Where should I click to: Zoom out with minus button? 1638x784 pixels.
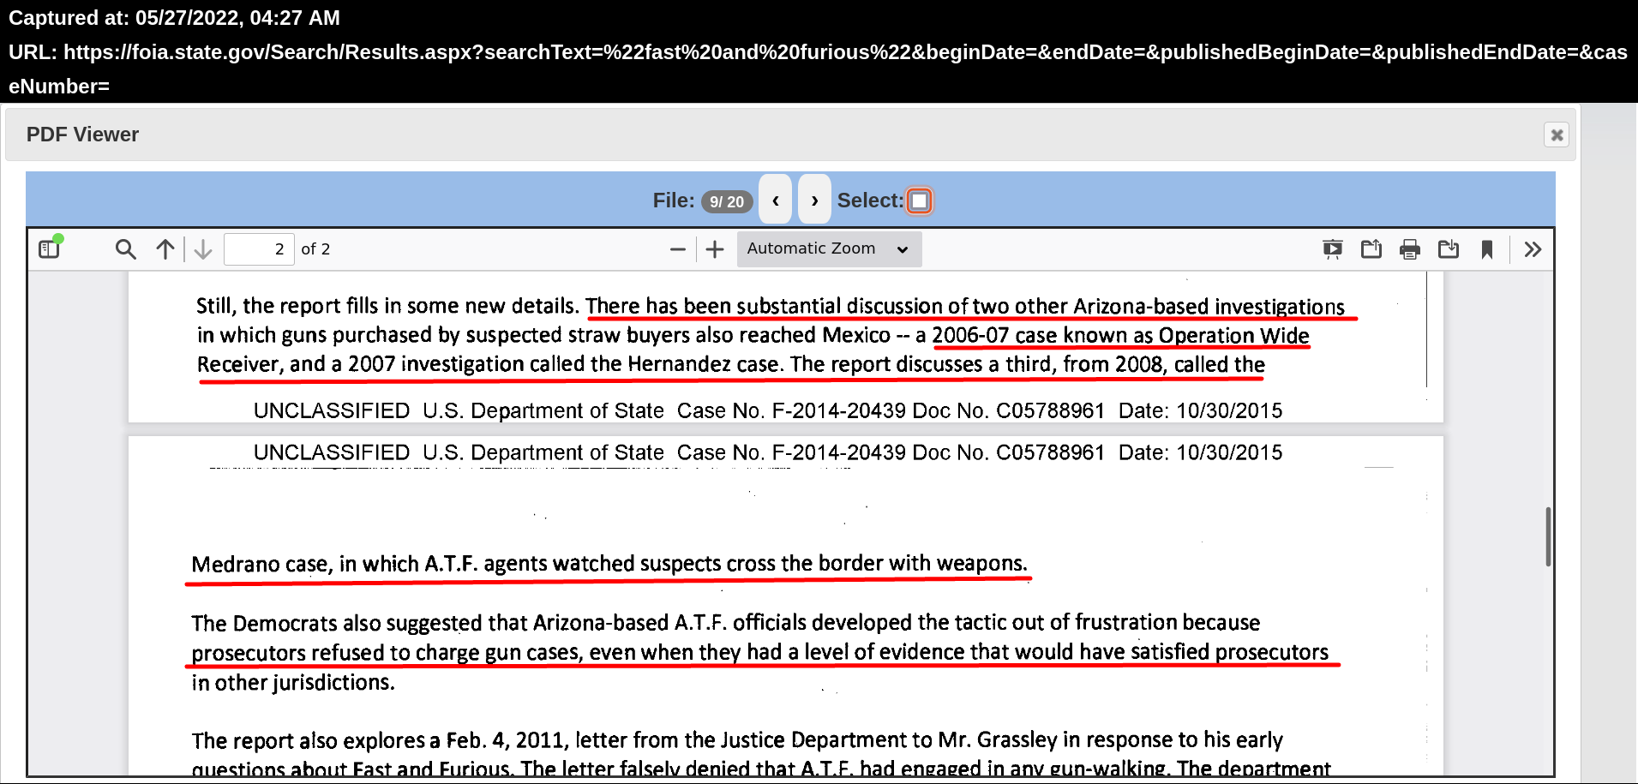(x=678, y=249)
